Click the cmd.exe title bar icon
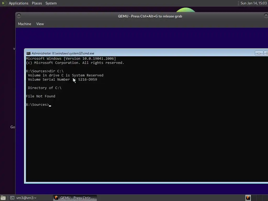The height and width of the screenshot is (201, 268). (x=28, y=53)
